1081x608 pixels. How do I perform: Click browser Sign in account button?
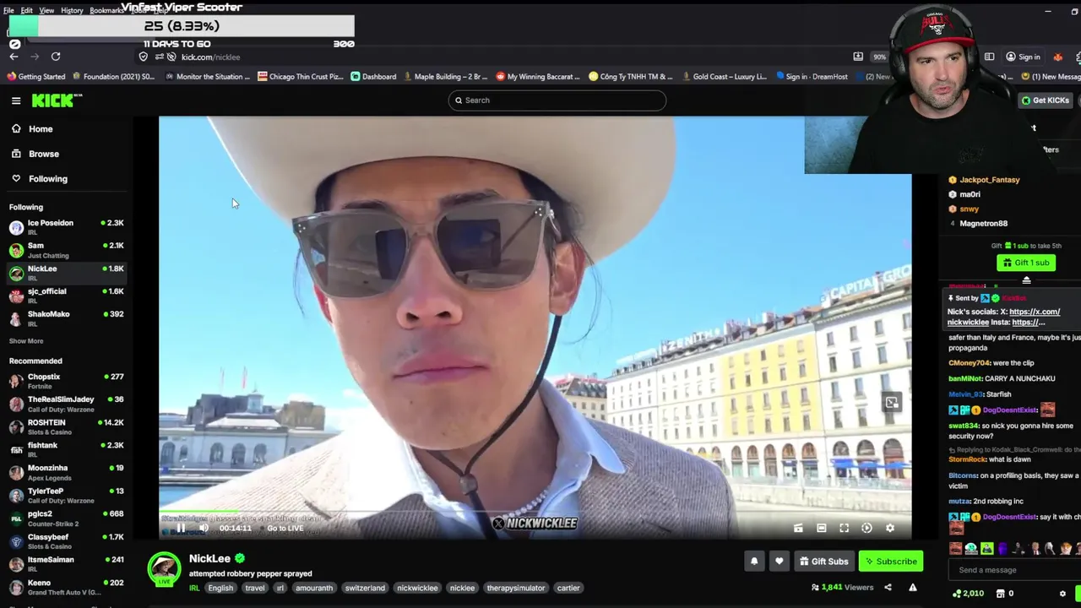[1023, 57]
